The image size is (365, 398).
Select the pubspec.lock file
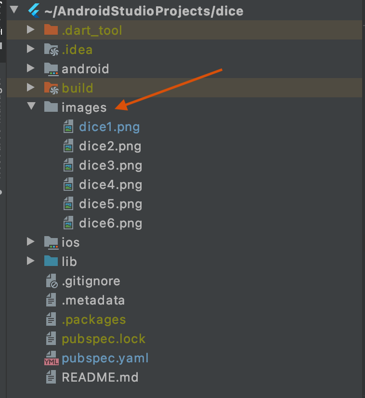coord(104,339)
